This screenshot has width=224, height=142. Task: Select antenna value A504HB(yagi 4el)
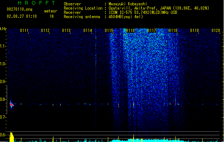126,17
